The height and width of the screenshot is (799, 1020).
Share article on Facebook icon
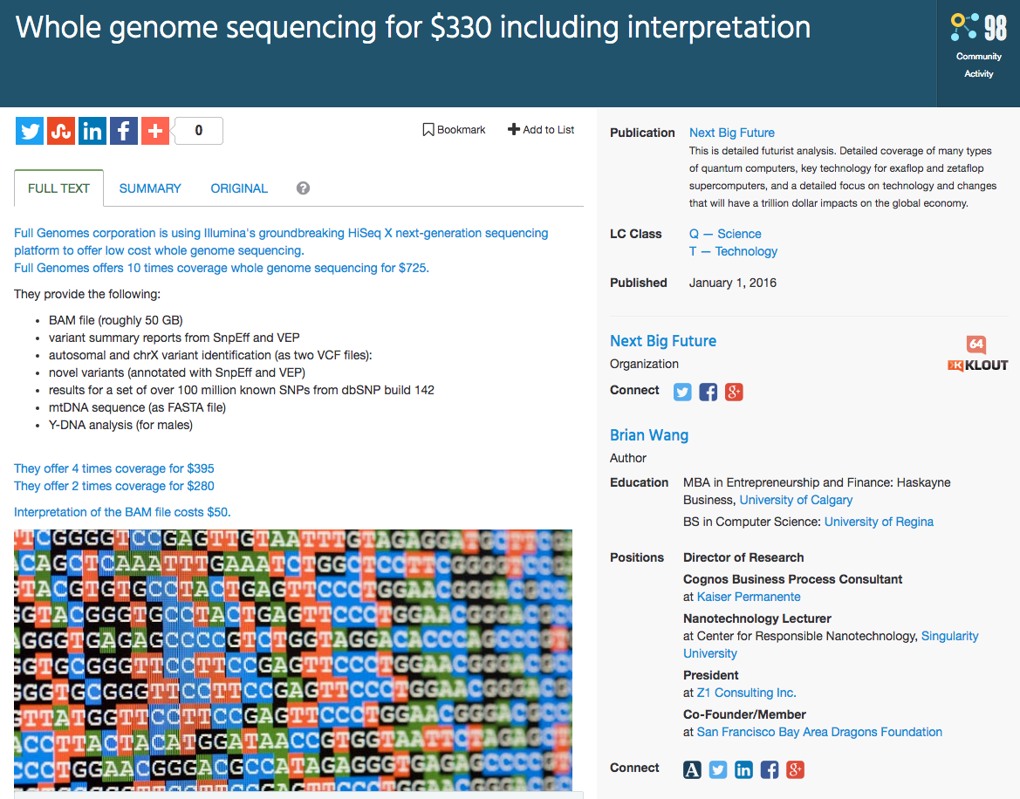(123, 131)
